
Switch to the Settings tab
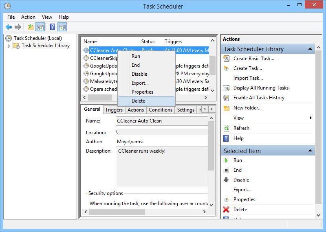[186, 110]
